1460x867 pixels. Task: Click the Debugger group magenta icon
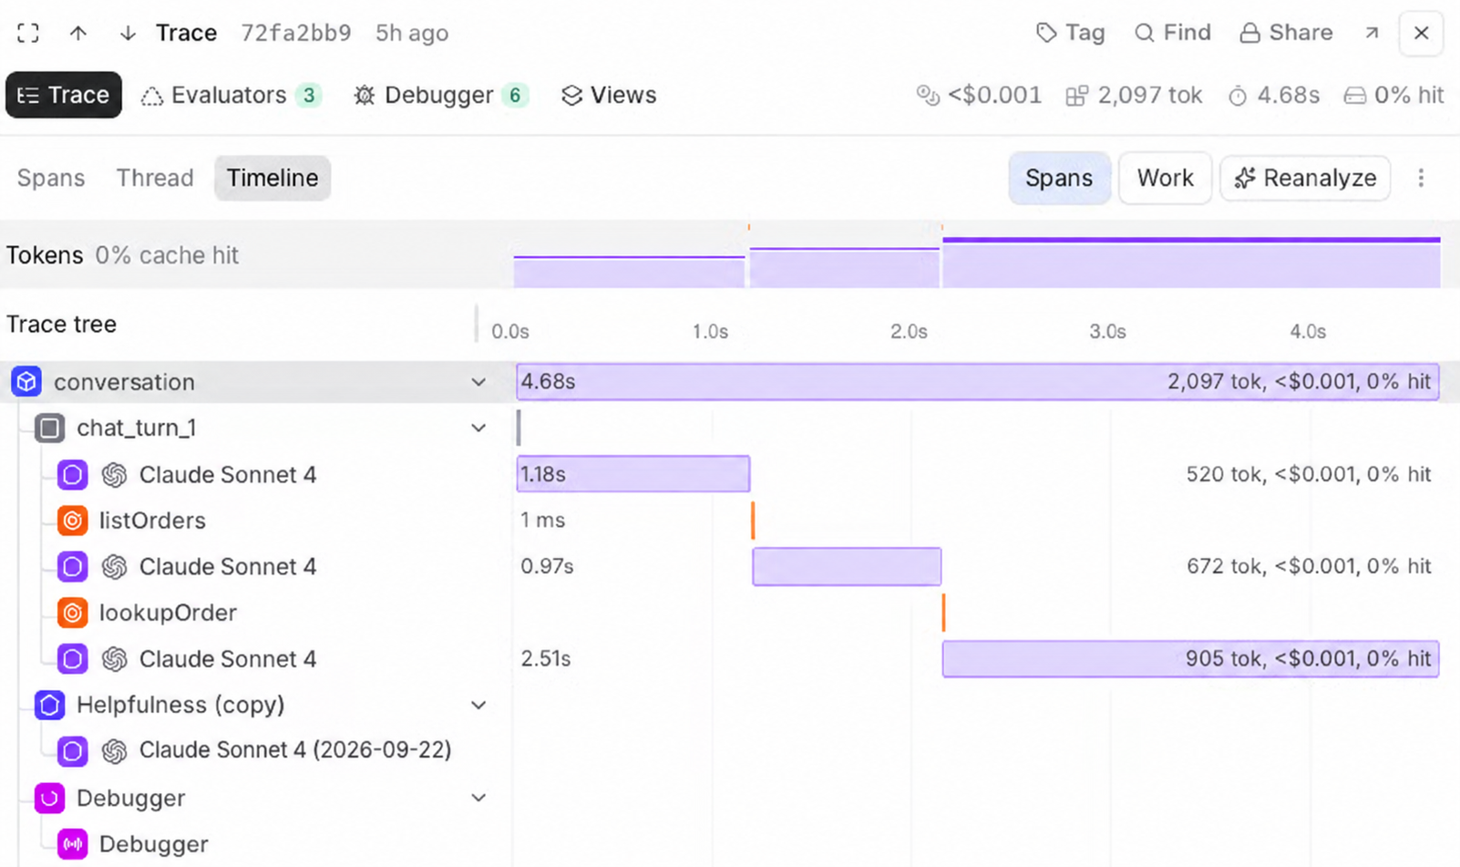click(50, 798)
